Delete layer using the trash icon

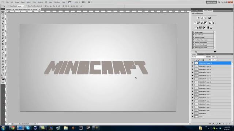[x=230, y=124]
